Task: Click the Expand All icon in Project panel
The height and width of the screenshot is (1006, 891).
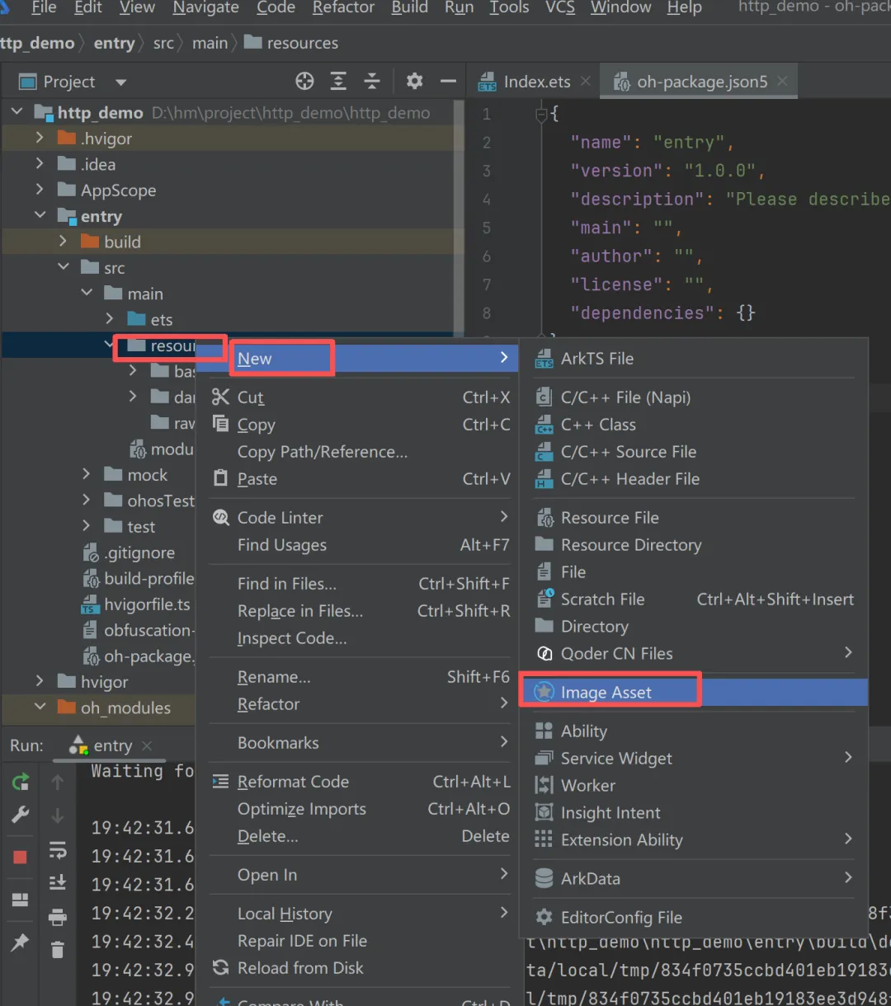Action: click(x=338, y=81)
